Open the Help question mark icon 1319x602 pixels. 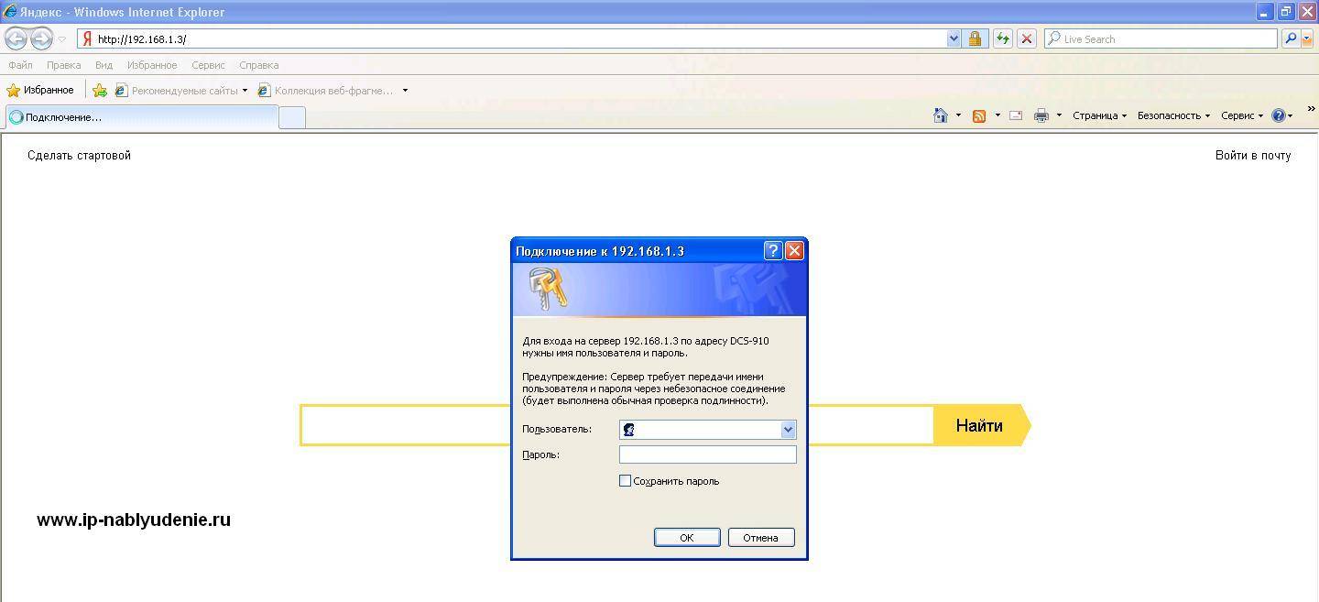(1279, 115)
